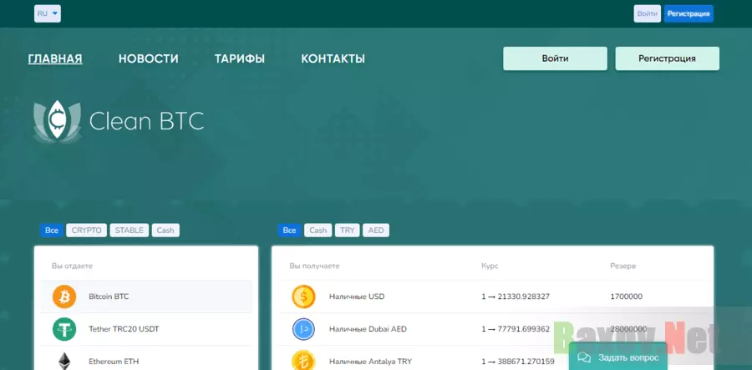Filter give list by CRYPTO
Image resolution: width=752 pixels, height=370 pixels.
(x=86, y=231)
